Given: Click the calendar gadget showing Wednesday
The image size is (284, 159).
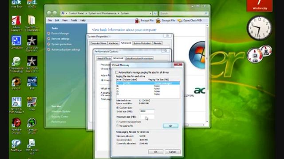Looking at the screenshot, I should (260, 5).
